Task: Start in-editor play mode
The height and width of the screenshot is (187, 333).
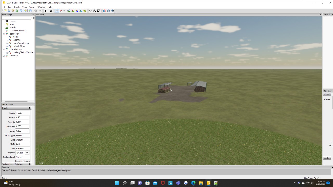Action: point(46,11)
